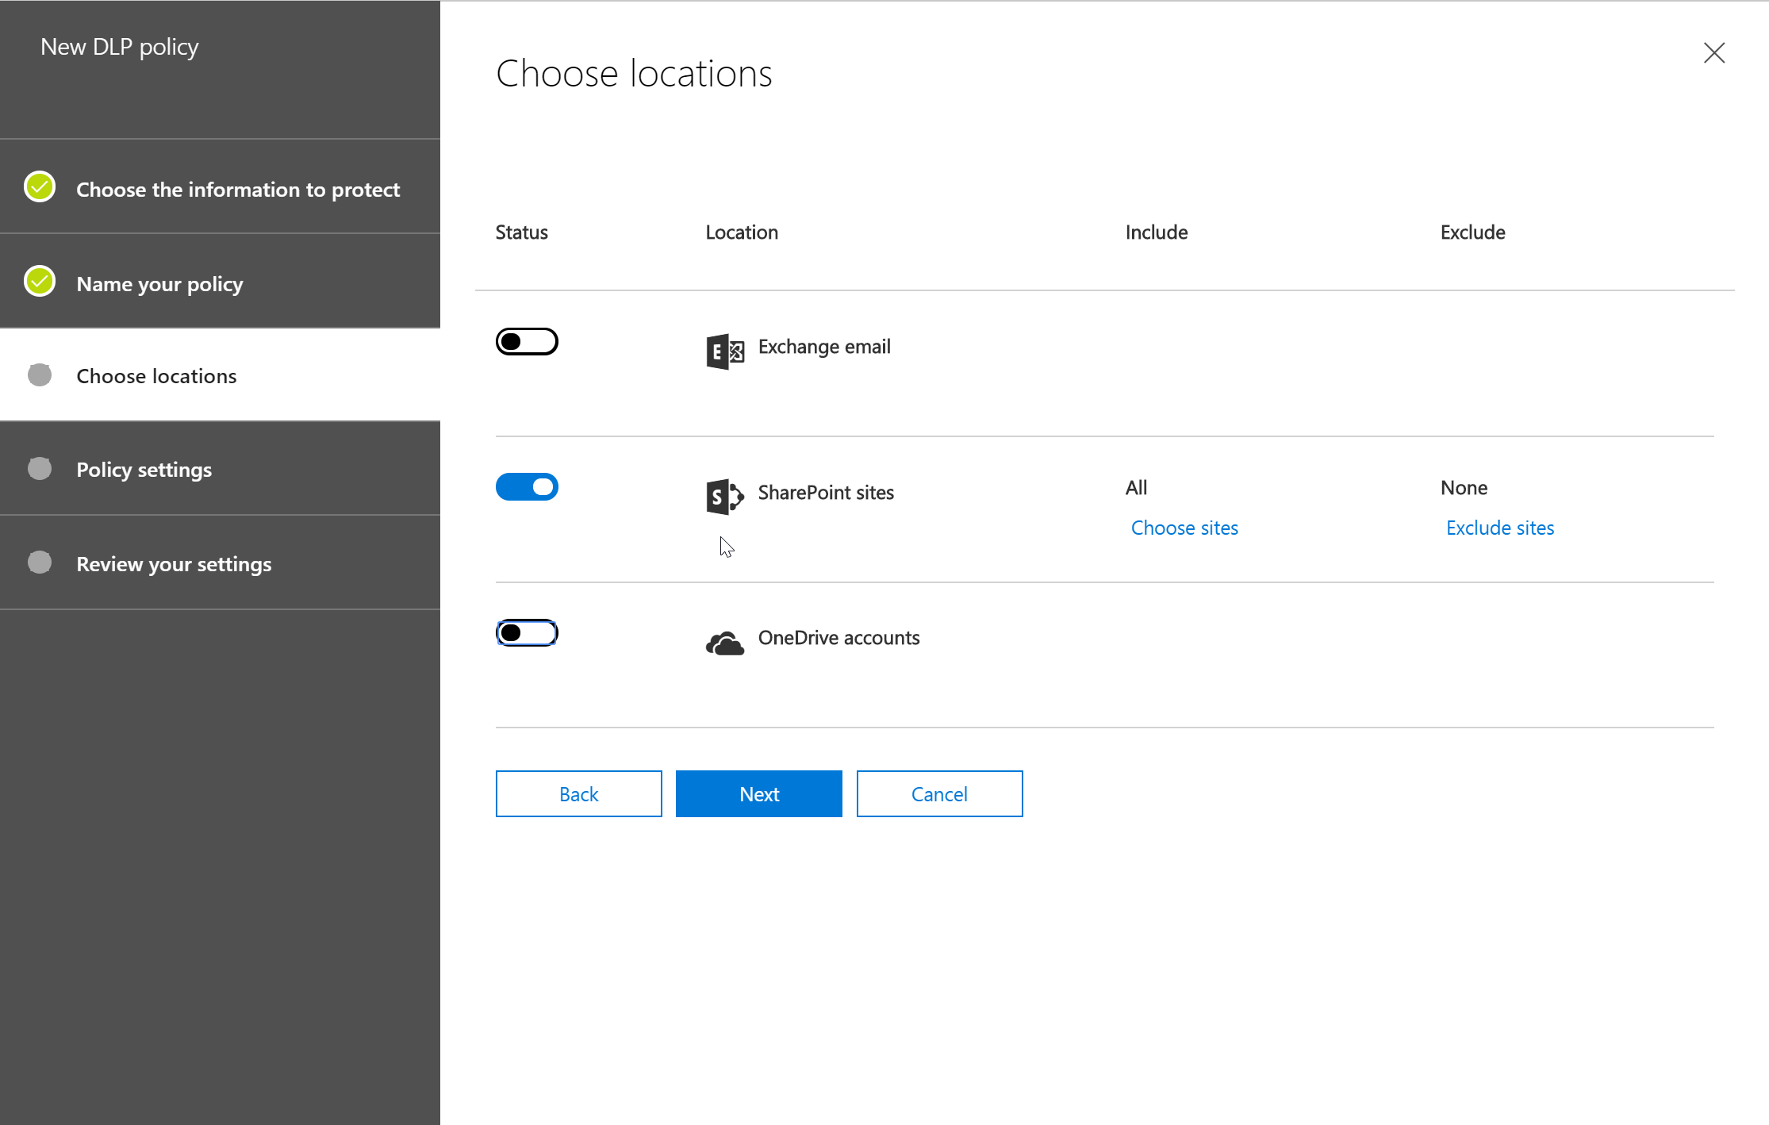Click the OneDrive accounts cloud icon
The image size is (1769, 1125).
point(723,641)
